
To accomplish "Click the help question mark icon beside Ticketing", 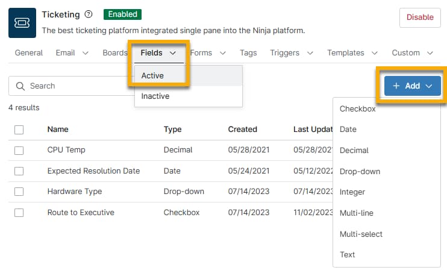I will (89, 14).
